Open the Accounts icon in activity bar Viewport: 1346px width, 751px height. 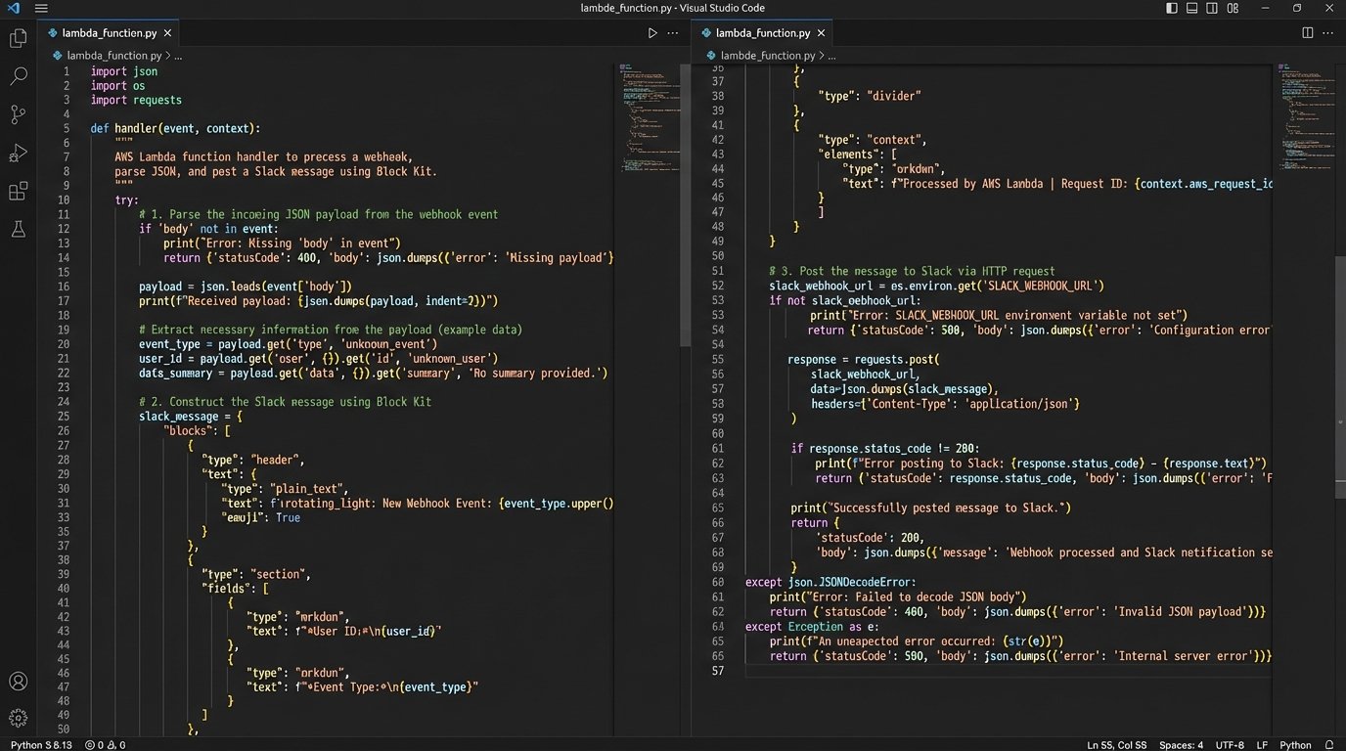click(x=18, y=681)
